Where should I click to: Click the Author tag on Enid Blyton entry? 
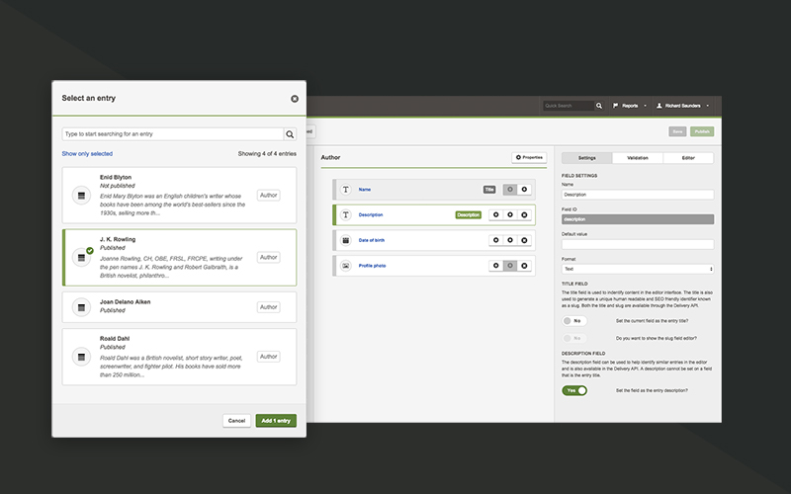coord(268,195)
